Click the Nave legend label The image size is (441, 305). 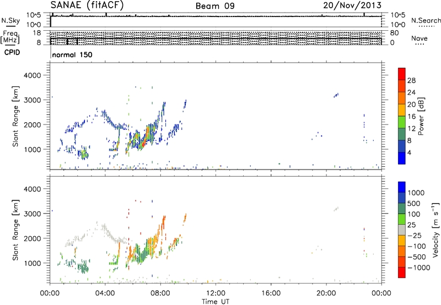coord(420,38)
